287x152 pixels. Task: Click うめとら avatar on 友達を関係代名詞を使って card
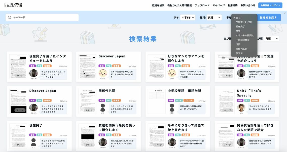(103, 142)
